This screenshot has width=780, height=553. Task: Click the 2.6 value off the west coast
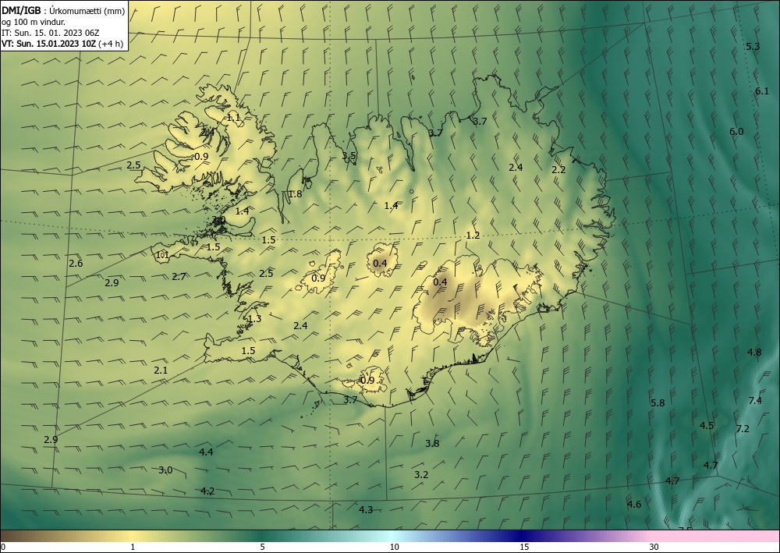tap(76, 264)
